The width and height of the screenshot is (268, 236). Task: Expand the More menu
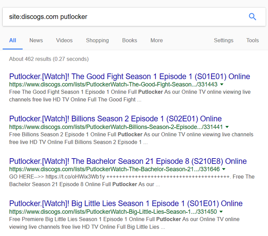pos(157,40)
